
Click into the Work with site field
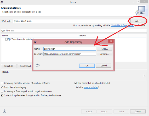pyautogui.click(x=70, y=21)
